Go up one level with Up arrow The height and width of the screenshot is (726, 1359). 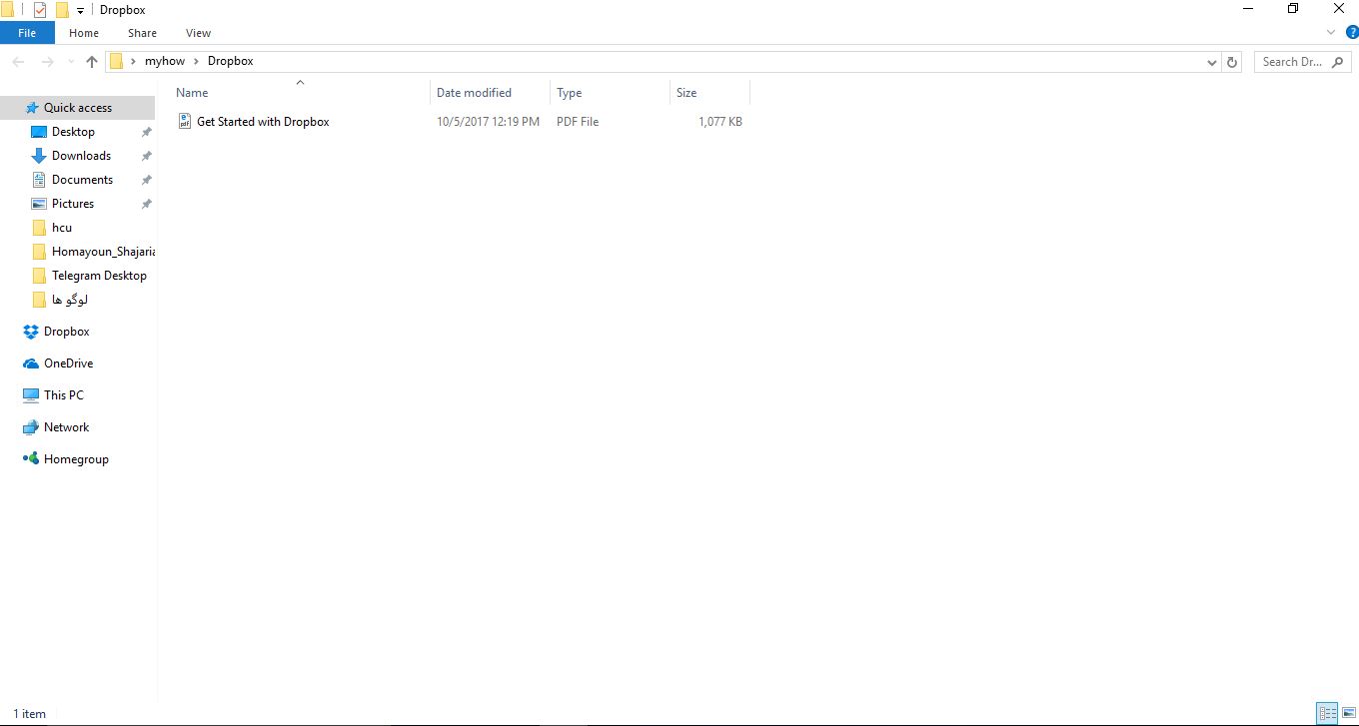92,62
